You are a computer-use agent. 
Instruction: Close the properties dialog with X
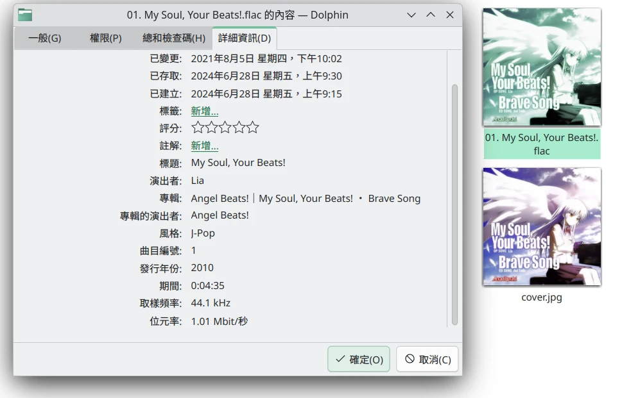click(x=450, y=15)
